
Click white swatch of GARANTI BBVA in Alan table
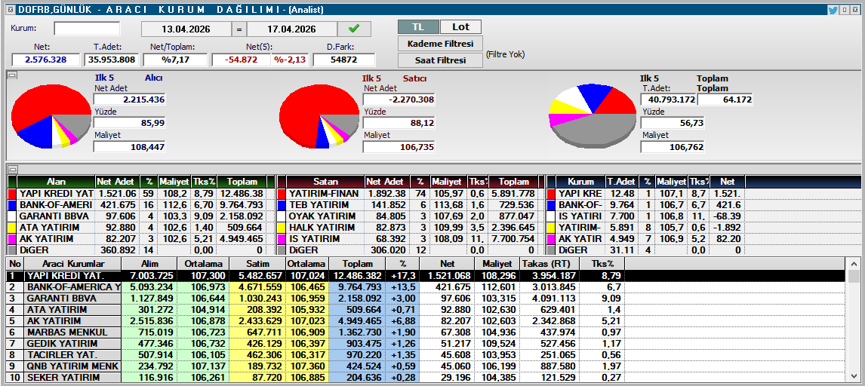click(12, 216)
